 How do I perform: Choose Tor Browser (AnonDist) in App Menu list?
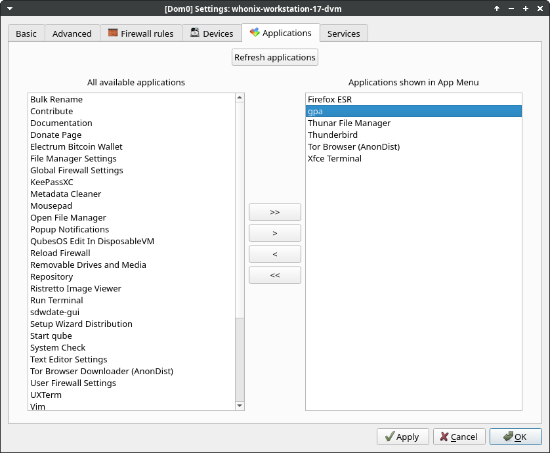tap(353, 146)
